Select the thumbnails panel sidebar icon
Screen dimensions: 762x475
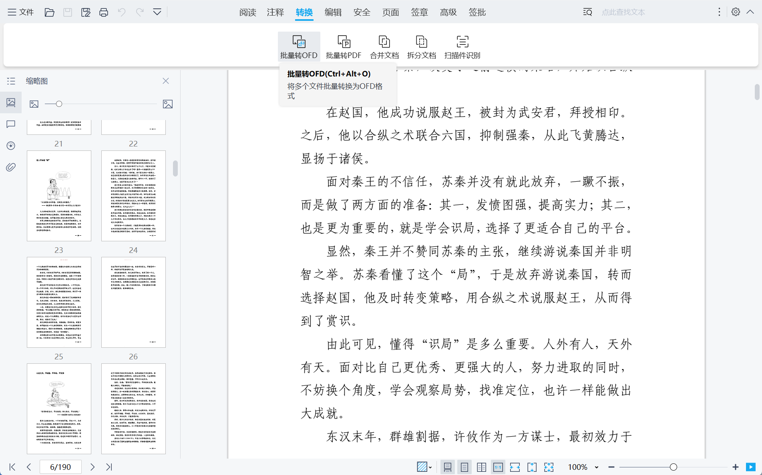click(x=11, y=102)
